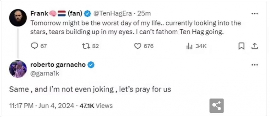Open the three-dot menu on roberto garnacho's reply
The height and width of the screenshot is (117, 270).
[255, 65]
